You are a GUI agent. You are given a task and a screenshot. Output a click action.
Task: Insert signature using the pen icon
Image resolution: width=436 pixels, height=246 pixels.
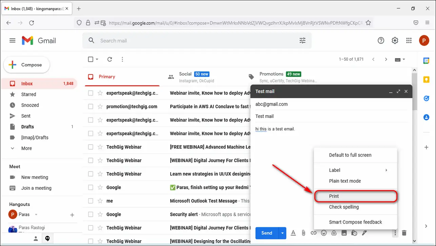tap(364, 233)
